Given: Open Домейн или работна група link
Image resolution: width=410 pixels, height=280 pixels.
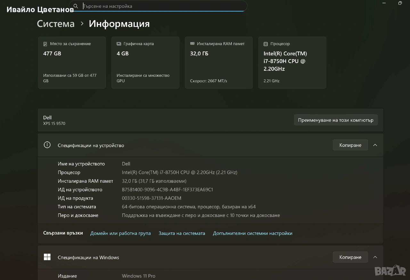Looking at the screenshot, I should click(120, 233).
